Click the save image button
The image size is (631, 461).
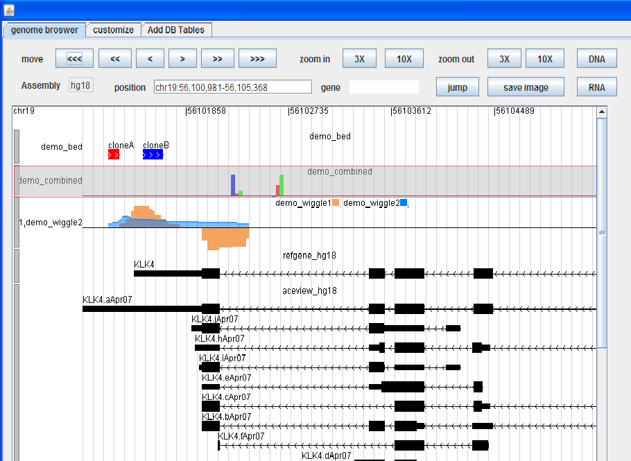pos(526,87)
